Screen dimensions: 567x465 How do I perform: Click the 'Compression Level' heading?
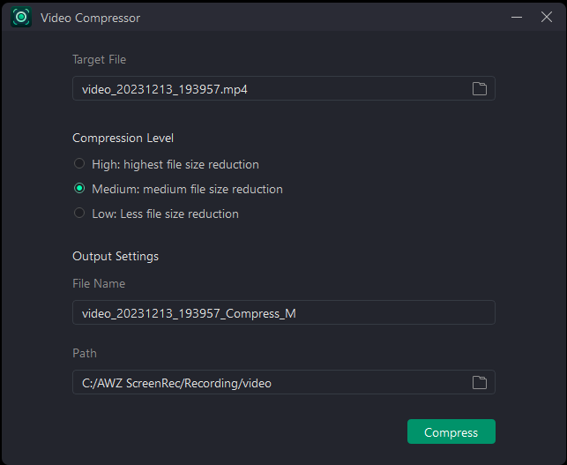[123, 139]
